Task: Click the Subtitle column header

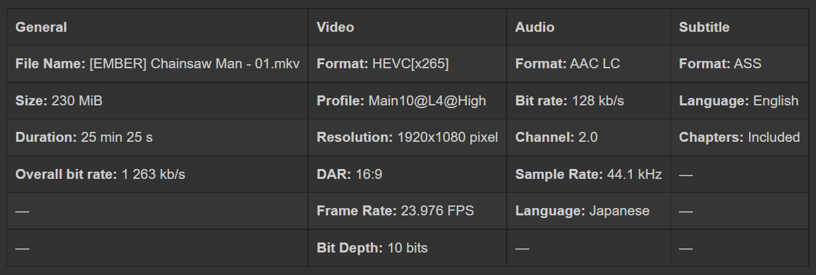Action: 704,27
